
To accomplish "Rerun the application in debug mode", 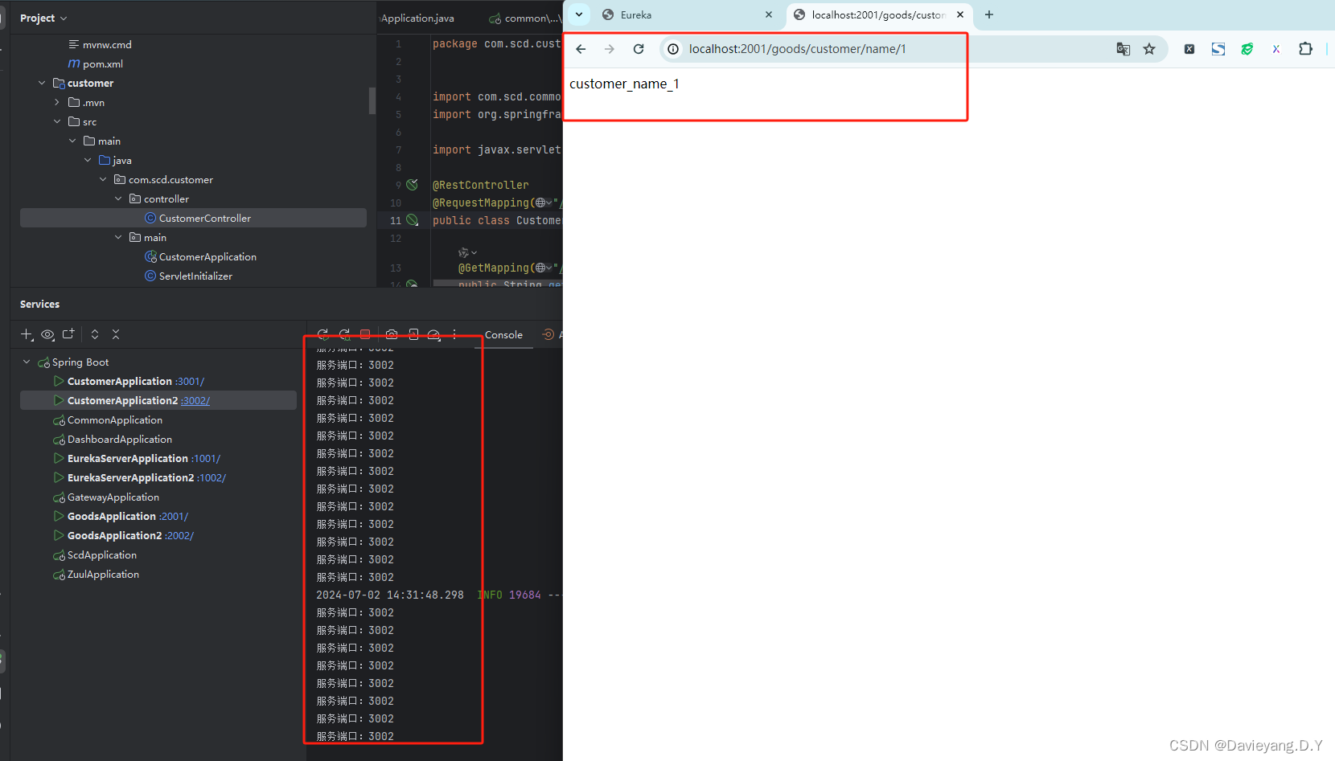I will click(344, 334).
